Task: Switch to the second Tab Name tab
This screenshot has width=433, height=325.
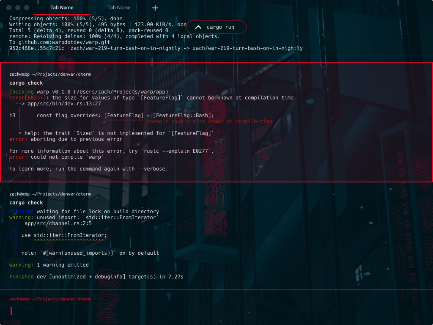Action: point(119,8)
